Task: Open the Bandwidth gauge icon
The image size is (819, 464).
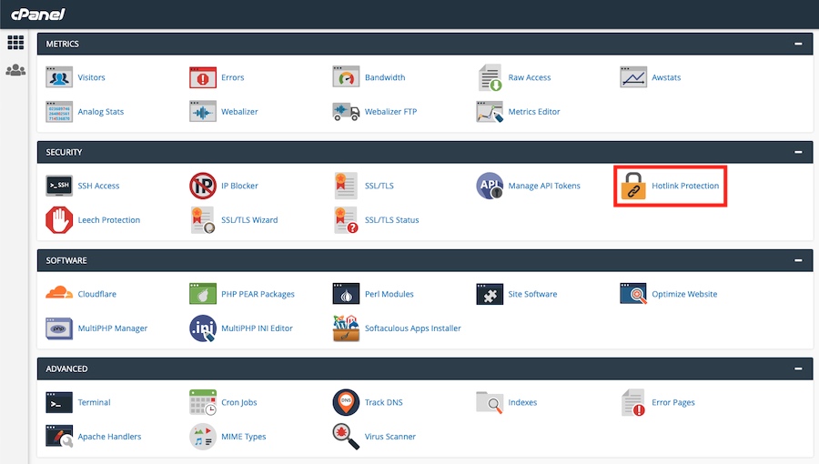Action: pos(346,77)
